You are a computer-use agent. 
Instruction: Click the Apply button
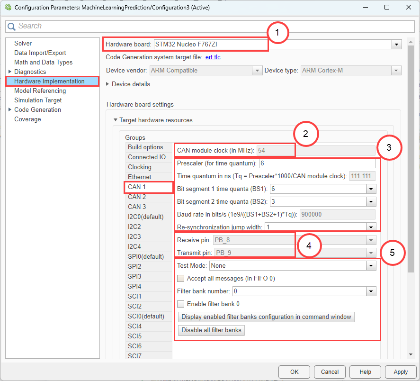pyautogui.click(x=401, y=372)
